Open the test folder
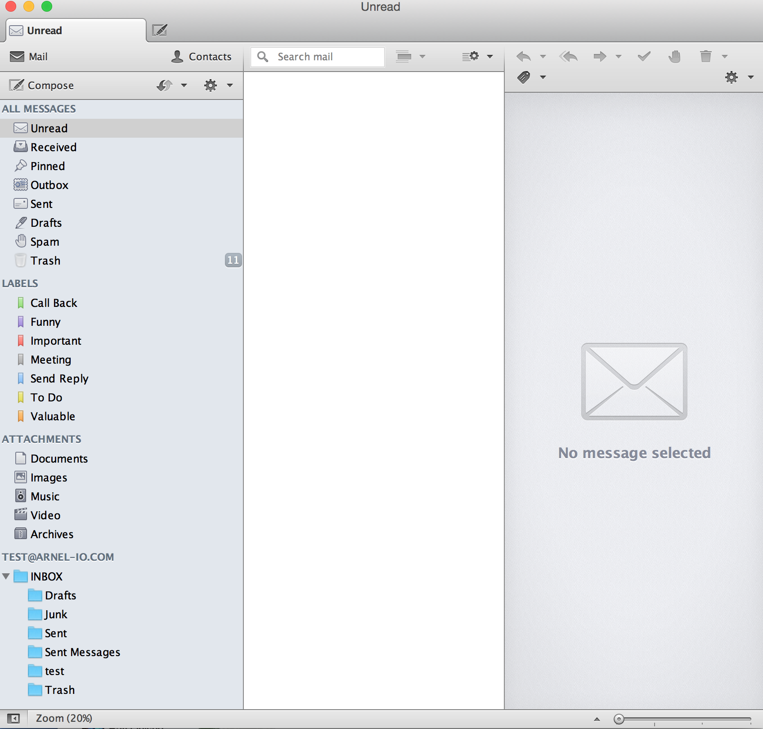The image size is (763, 729). point(121,671)
